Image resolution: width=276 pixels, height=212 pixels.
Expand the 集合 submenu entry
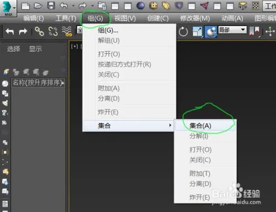pos(128,126)
